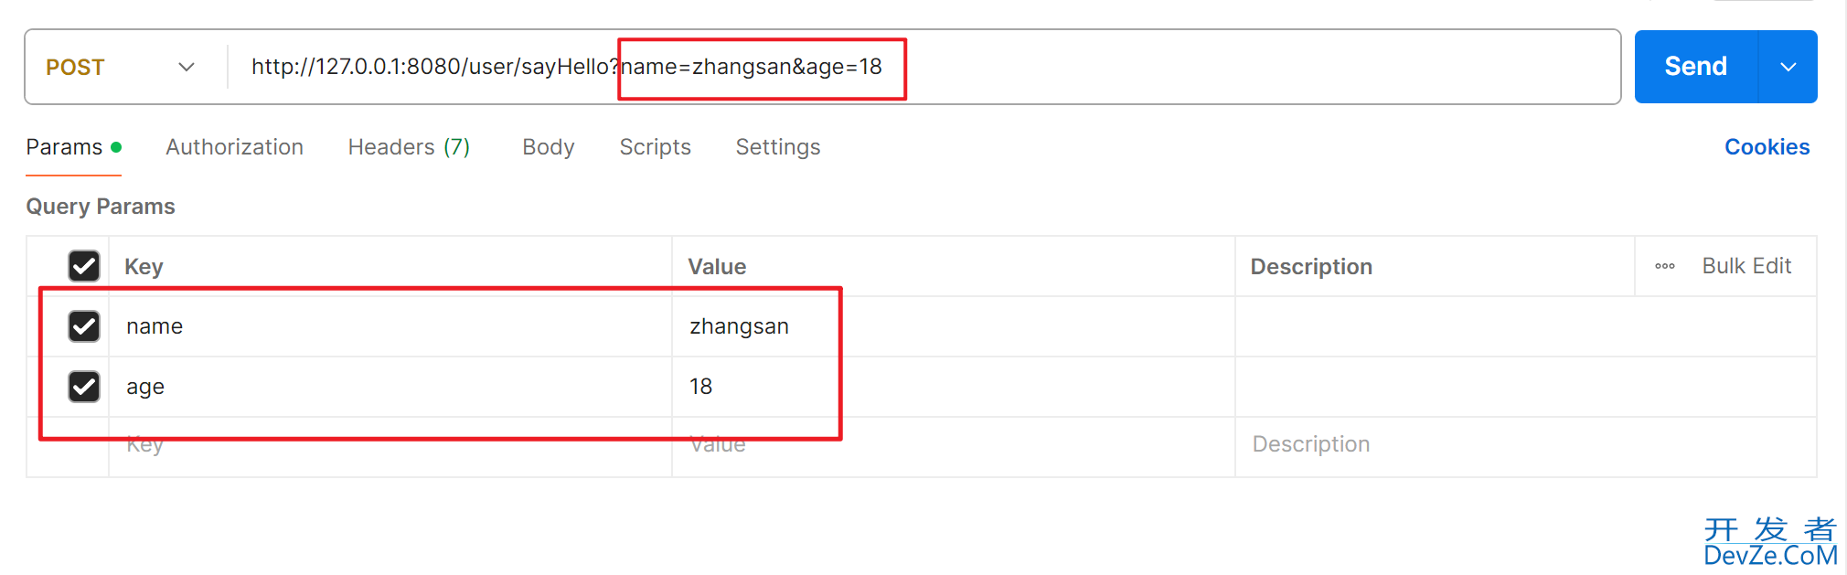The height and width of the screenshot is (575, 1847).
Task: Toggle the select-all params header checkbox
Action: click(x=84, y=266)
